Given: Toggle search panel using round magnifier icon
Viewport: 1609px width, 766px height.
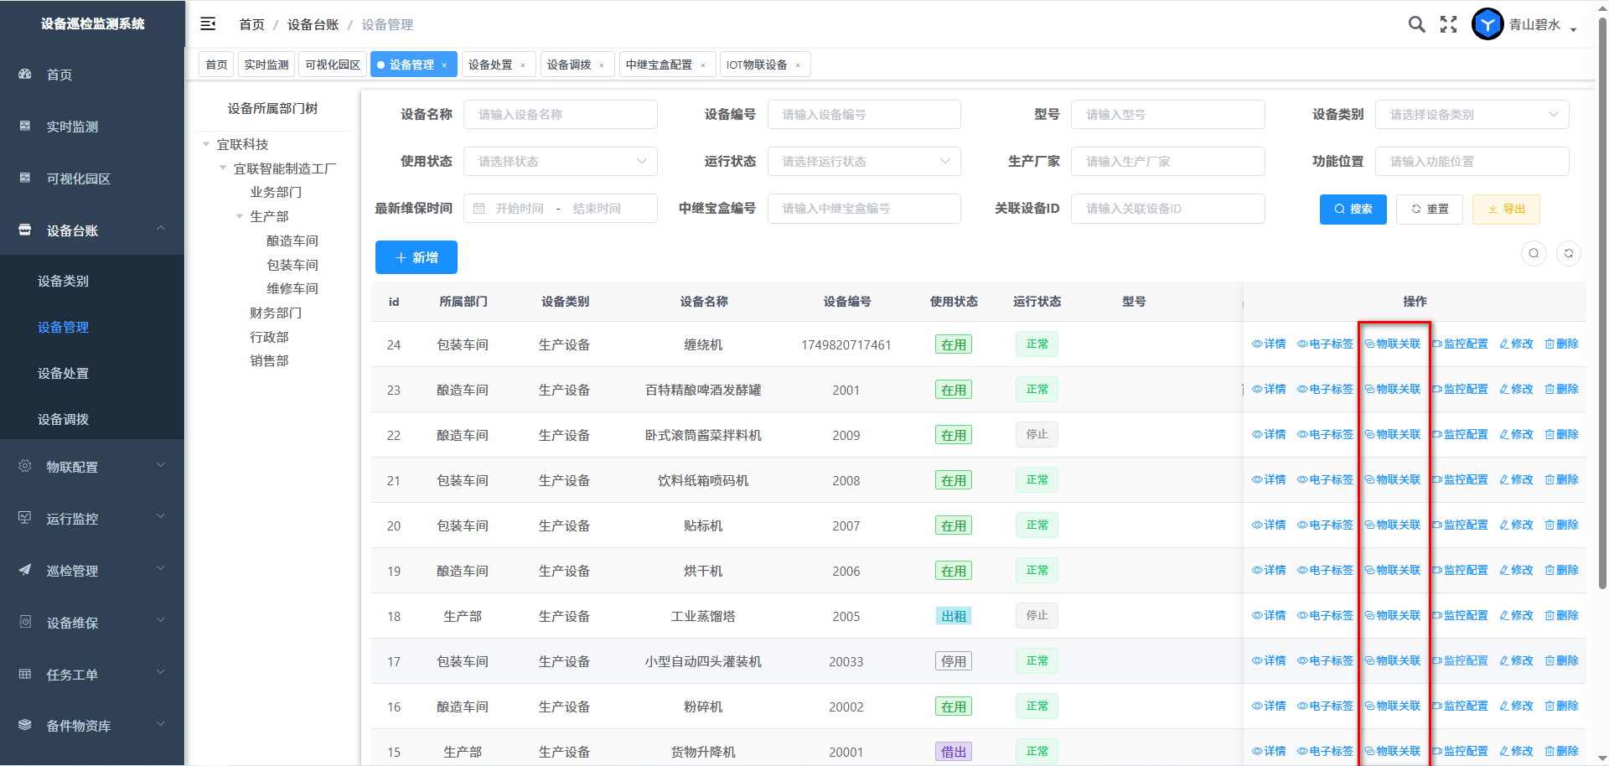Looking at the screenshot, I should coord(1534,253).
